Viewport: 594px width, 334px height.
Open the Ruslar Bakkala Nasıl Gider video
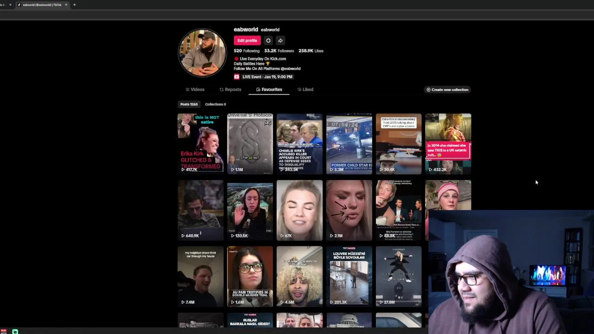pos(250,320)
